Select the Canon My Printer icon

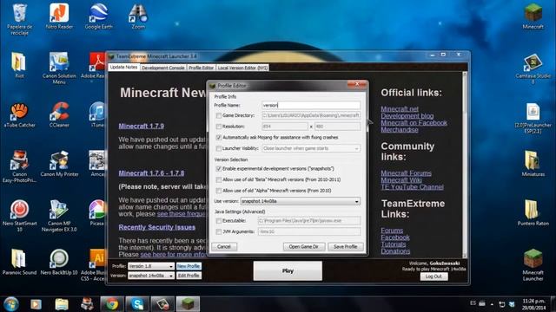click(59, 164)
